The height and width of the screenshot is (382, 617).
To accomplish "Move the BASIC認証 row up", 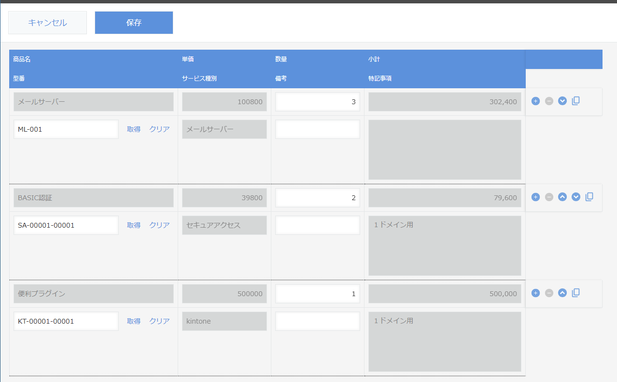I will click(x=562, y=197).
